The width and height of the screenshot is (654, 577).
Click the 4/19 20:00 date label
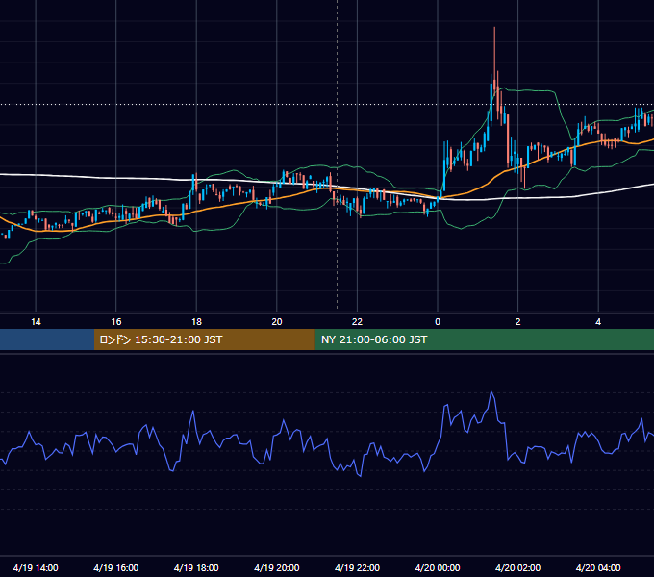pos(277,567)
